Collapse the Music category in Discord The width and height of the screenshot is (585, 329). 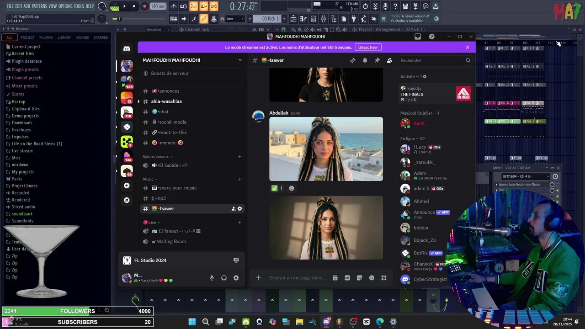coord(150,179)
